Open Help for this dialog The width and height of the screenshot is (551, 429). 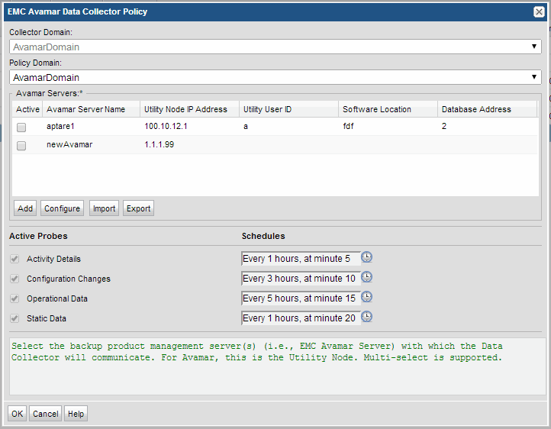(76, 414)
